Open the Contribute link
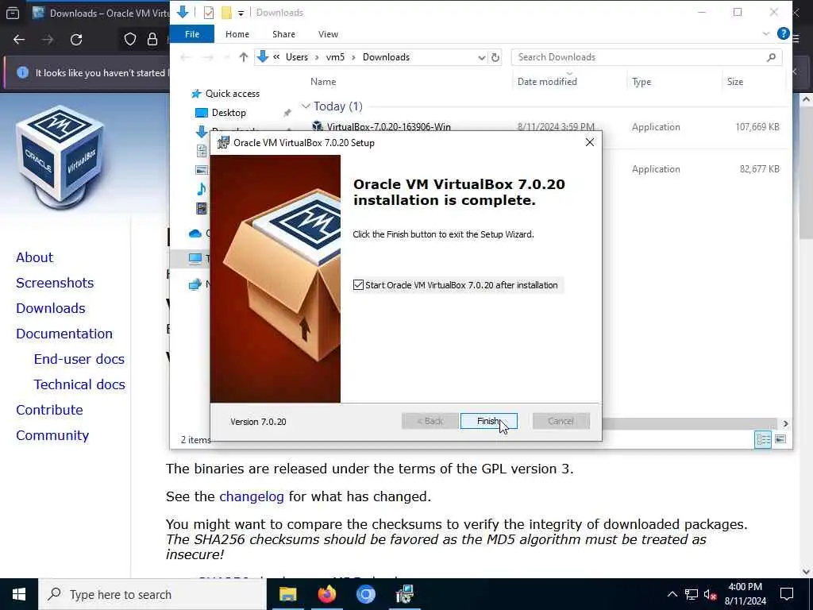The width and height of the screenshot is (813, 610). [x=49, y=410]
